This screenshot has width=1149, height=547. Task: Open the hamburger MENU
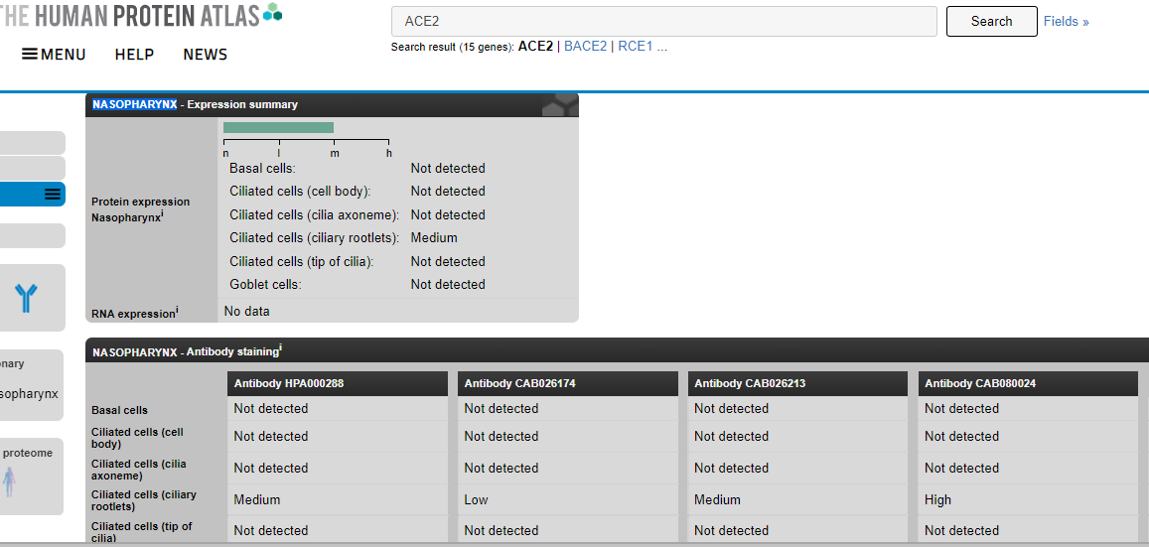pyautogui.click(x=54, y=55)
